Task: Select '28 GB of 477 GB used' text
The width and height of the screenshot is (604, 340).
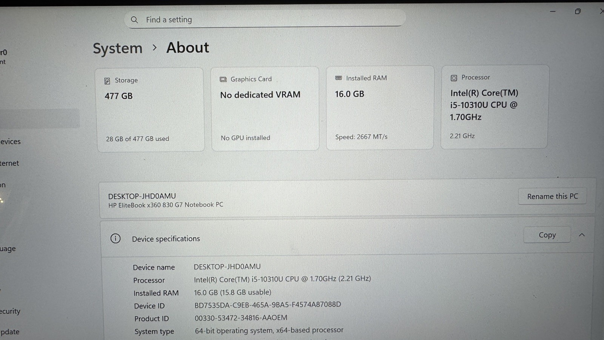Action: click(137, 139)
